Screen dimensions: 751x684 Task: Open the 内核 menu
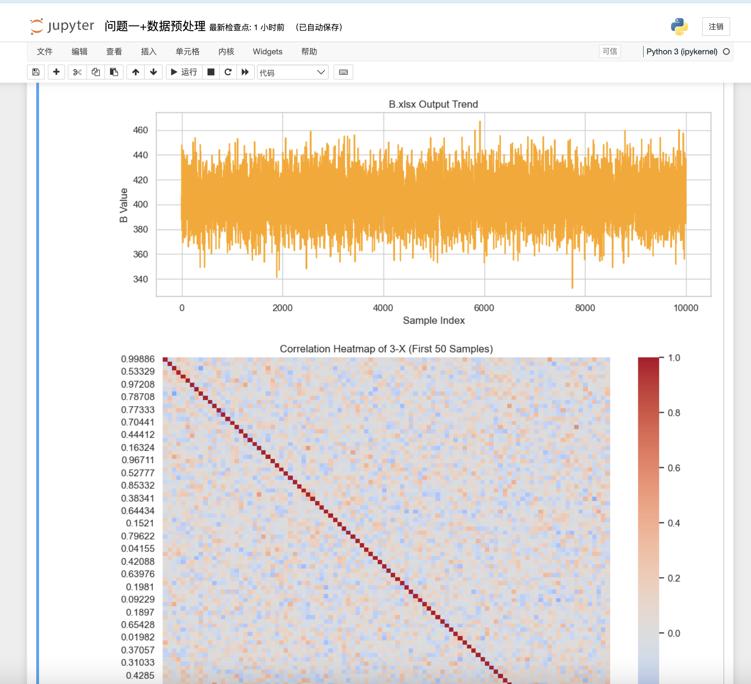(x=226, y=52)
